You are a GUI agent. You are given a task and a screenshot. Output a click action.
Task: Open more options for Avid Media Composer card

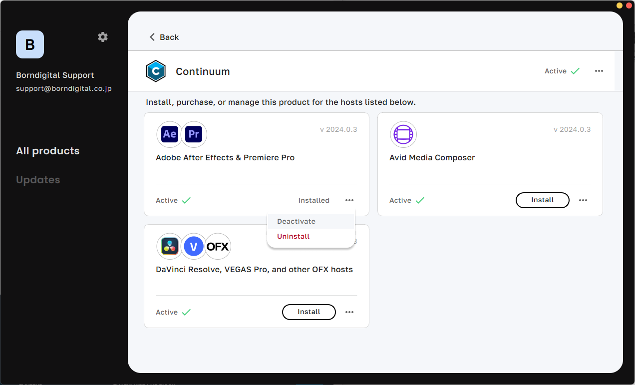pos(583,200)
